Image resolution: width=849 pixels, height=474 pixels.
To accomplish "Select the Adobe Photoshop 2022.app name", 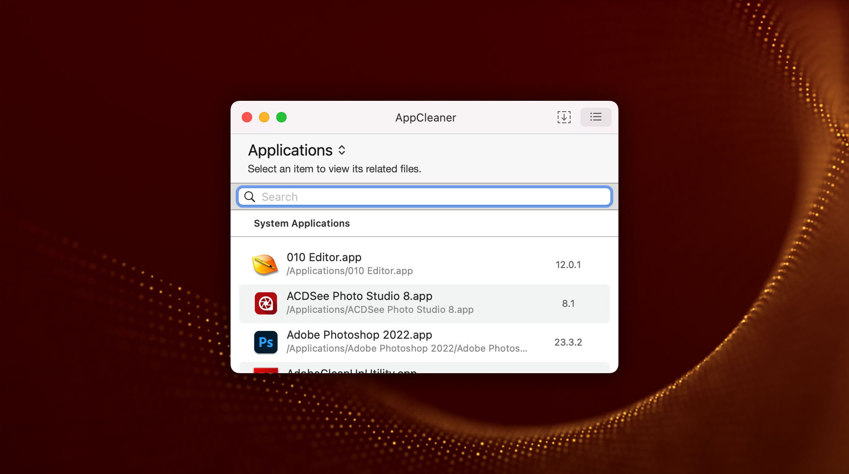I will pos(359,335).
